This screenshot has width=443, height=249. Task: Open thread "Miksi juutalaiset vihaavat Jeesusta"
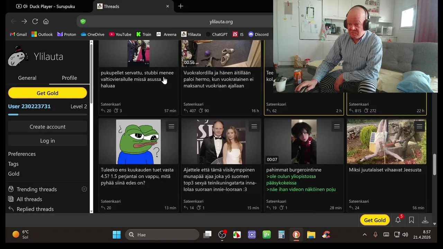pyautogui.click(x=385, y=170)
